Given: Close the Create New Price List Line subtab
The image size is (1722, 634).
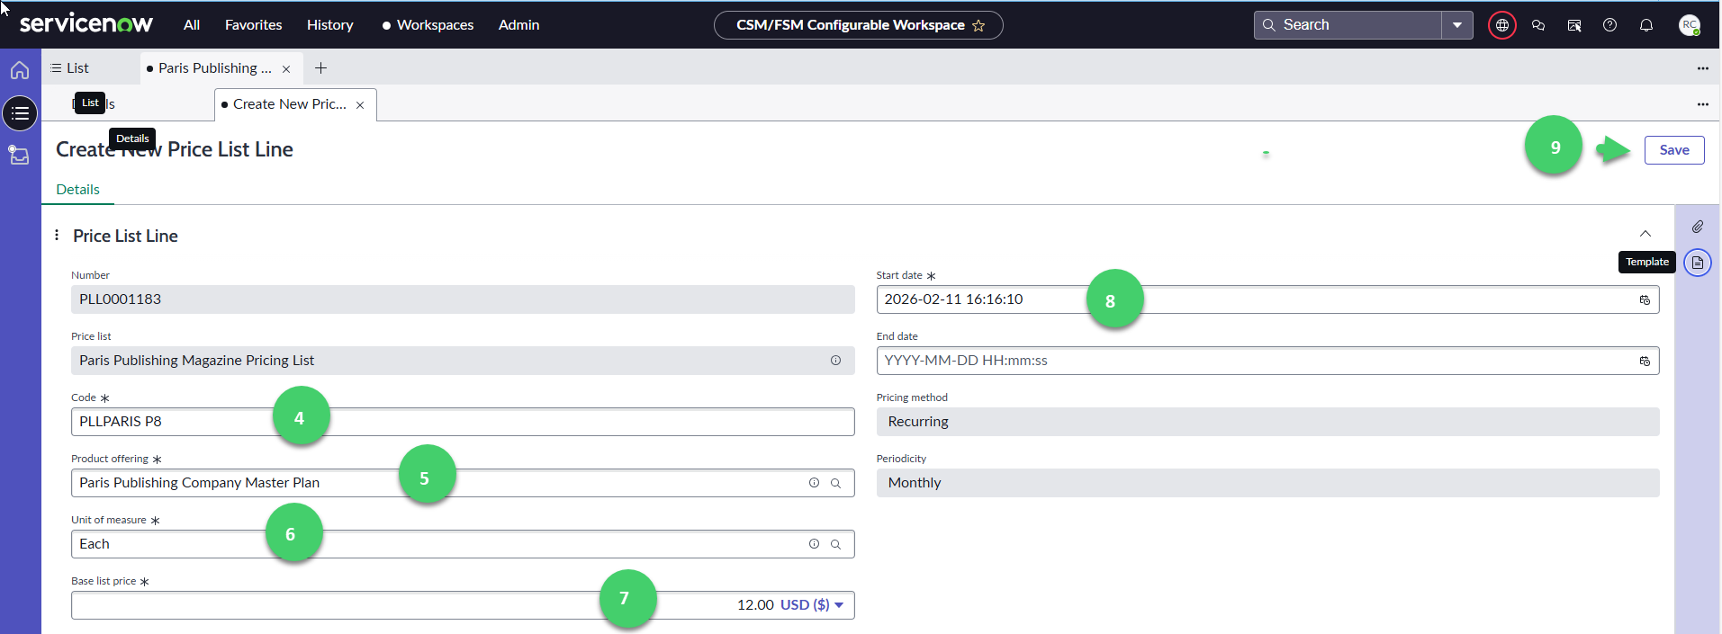Looking at the screenshot, I should coord(360,105).
